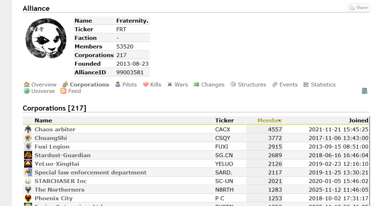The height and width of the screenshot is (206, 380).
Task: Click the Overview house icon
Action: tap(27, 84)
